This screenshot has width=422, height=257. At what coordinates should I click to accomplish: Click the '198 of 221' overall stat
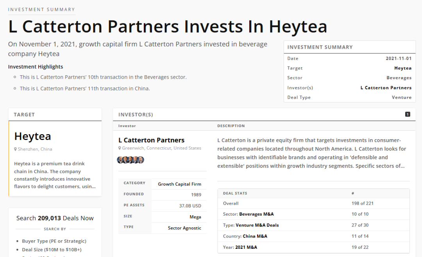tap(362, 203)
